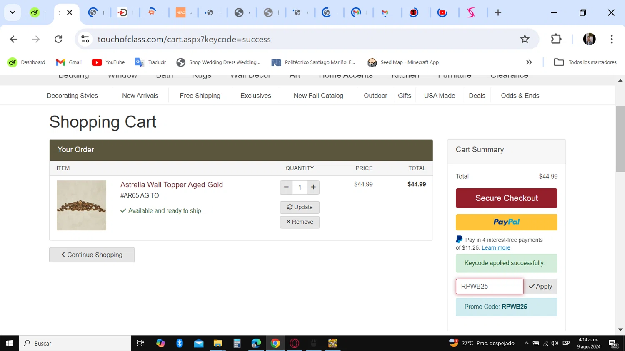The height and width of the screenshot is (351, 625).
Task: Open the Chrome profile avatar
Action: point(589,39)
